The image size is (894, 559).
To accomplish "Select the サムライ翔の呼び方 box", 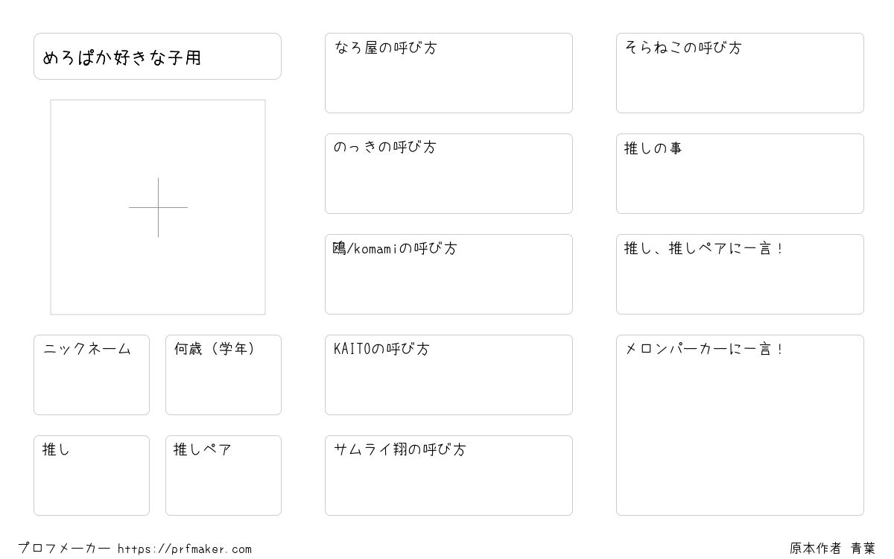I will tap(448, 476).
